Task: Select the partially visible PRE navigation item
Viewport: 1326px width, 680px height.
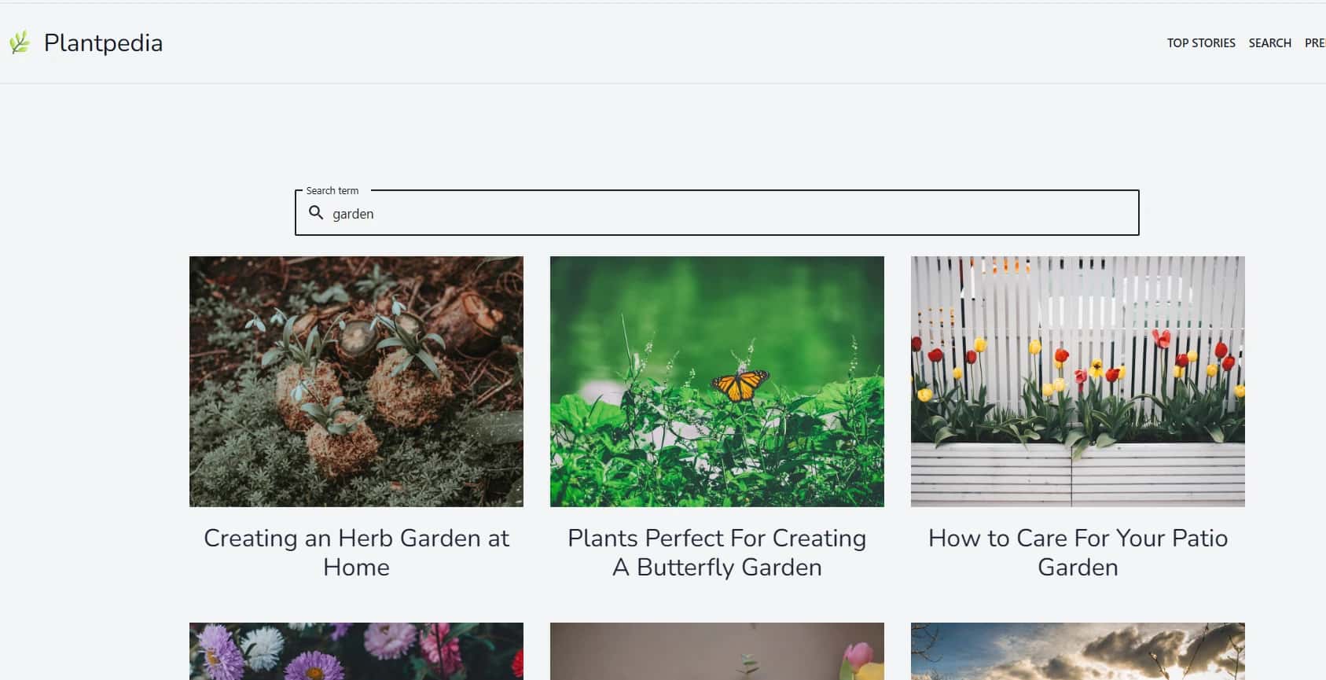Action: pyautogui.click(x=1315, y=43)
